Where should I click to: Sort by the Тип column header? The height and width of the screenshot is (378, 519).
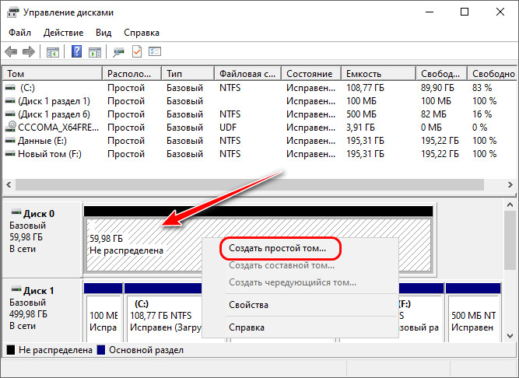[188, 74]
